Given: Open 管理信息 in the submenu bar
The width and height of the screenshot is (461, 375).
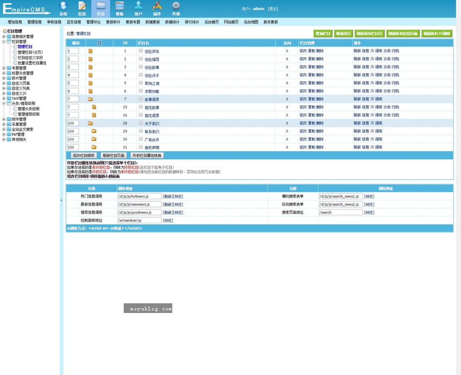Looking at the screenshot, I should (34, 22).
